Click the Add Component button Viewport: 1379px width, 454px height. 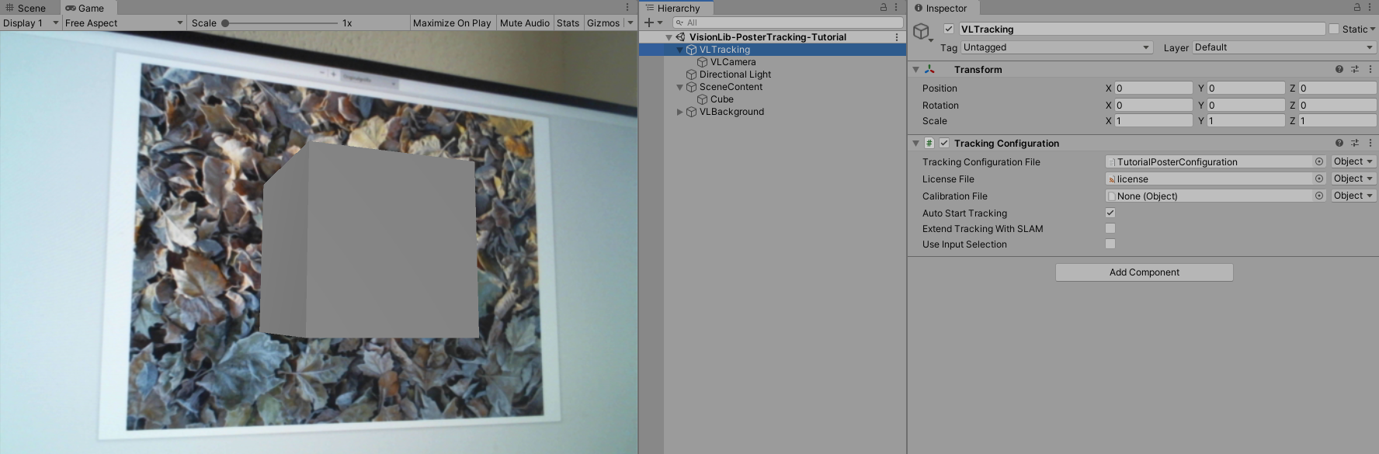tap(1144, 272)
